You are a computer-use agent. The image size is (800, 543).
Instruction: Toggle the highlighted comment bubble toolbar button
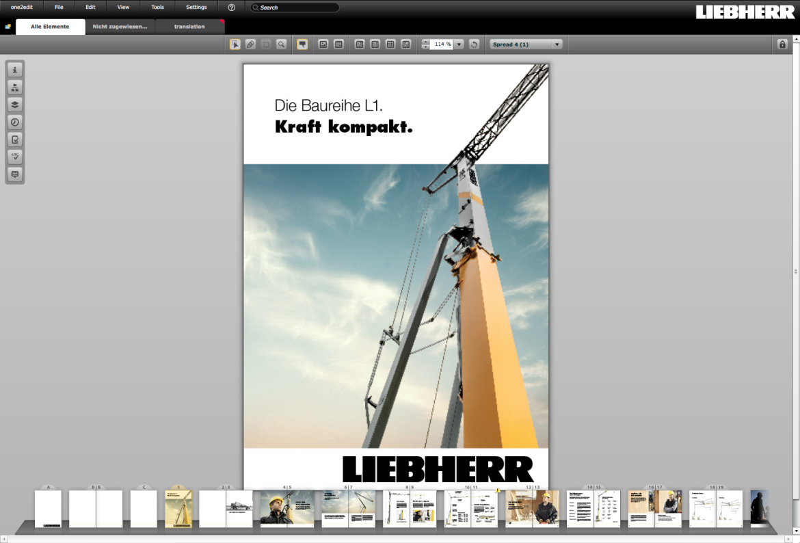[302, 44]
